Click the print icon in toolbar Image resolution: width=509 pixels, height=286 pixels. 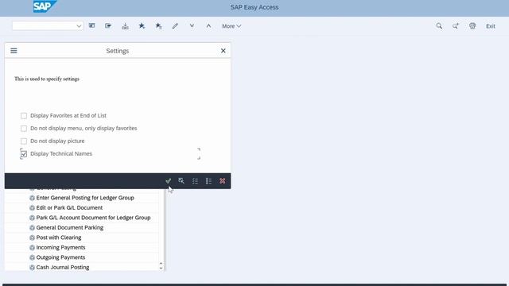click(472, 26)
